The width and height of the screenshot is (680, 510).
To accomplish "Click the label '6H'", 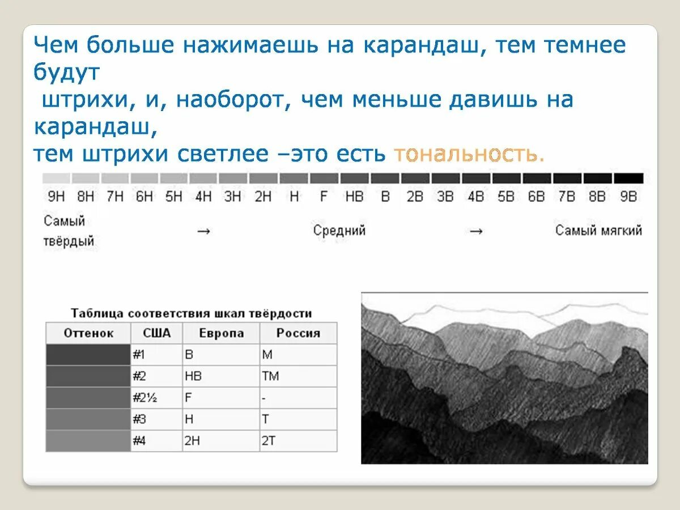I will click(144, 197).
